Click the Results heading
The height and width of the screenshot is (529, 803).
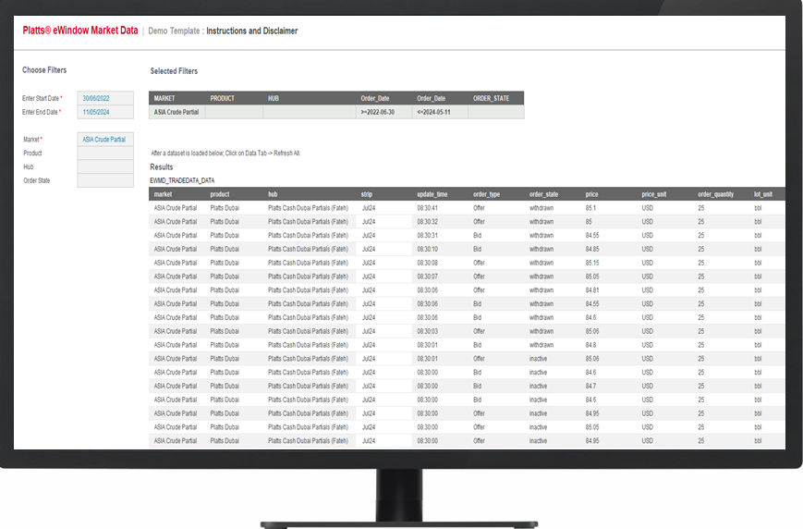(x=162, y=167)
